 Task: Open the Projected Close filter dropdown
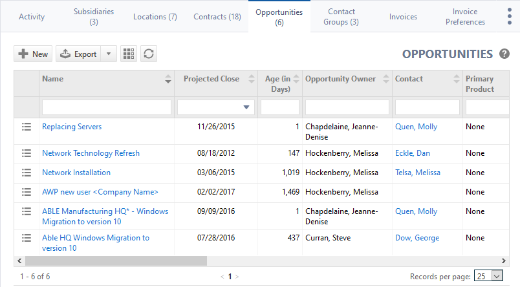[x=246, y=107]
